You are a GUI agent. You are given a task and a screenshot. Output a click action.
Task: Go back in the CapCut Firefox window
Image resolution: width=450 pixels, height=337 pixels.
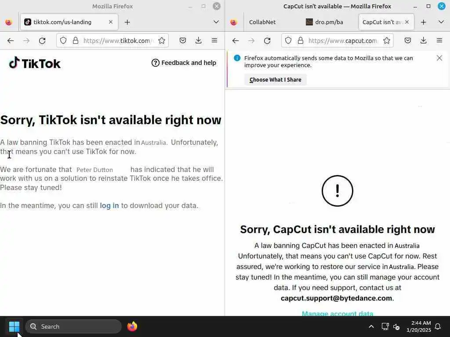236,41
